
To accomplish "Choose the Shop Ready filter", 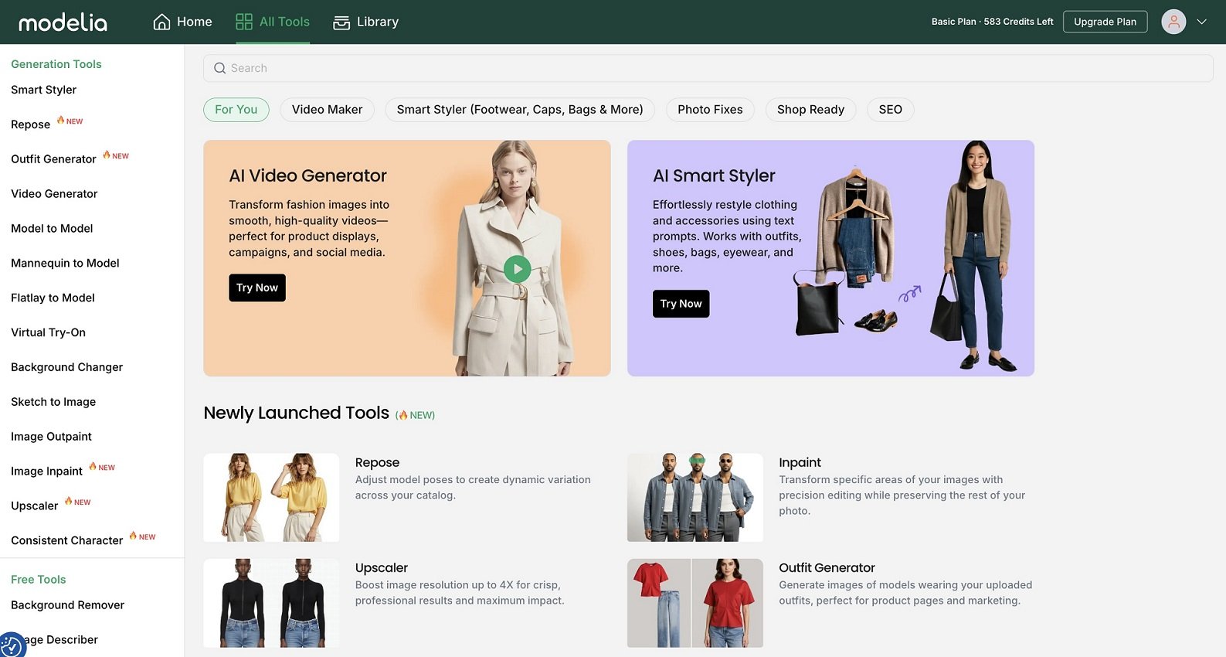I will (810, 110).
